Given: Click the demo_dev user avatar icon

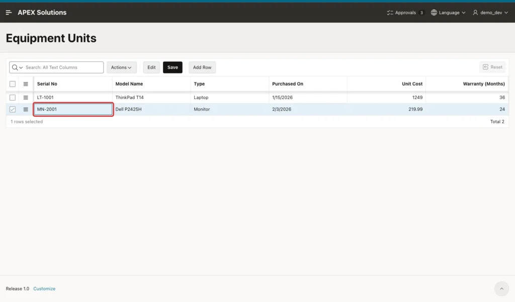Looking at the screenshot, I should point(475,13).
